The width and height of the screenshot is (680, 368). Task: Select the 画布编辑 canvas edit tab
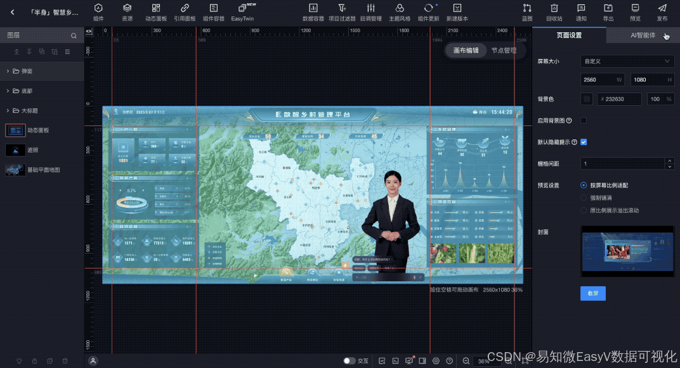tap(466, 50)
